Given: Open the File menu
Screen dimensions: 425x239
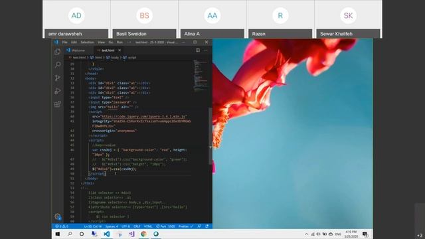Looking at the screenshot, I should [x=64, y=42].
